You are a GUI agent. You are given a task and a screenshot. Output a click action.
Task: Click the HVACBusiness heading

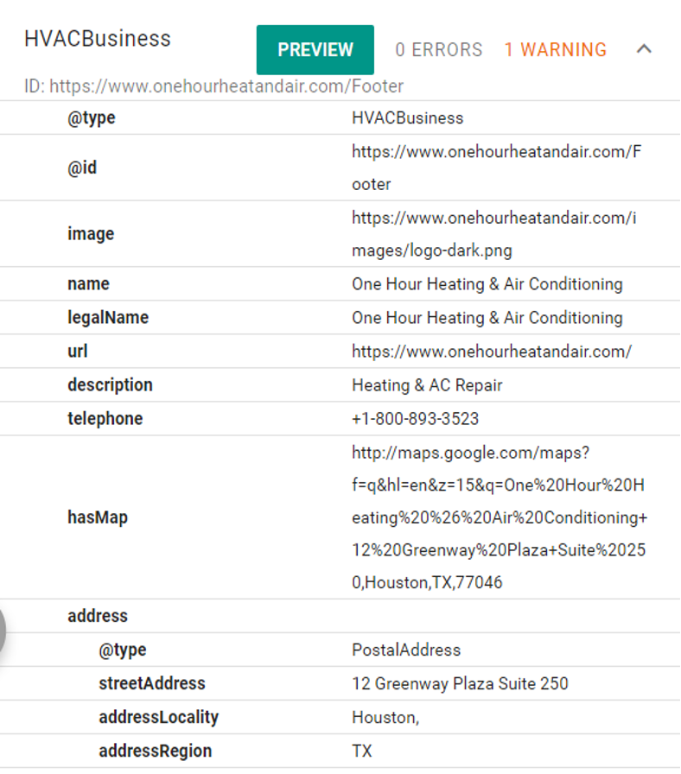click(98, 39)
